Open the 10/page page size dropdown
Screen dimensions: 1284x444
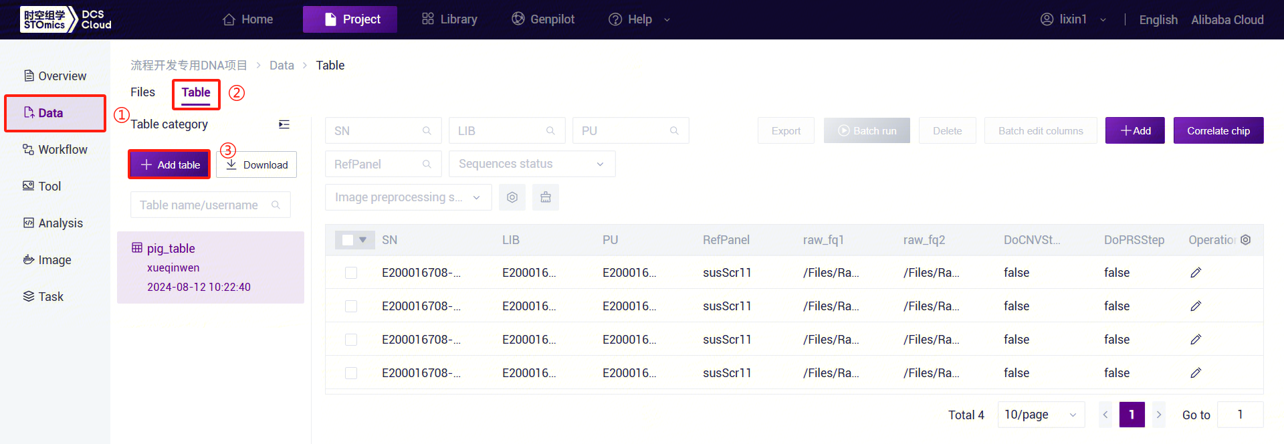[1041, 415]
